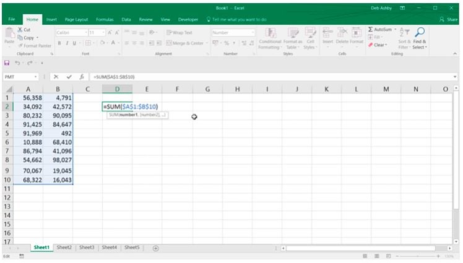
Task: Click the Merge & Center button
Action: (185, 43)
